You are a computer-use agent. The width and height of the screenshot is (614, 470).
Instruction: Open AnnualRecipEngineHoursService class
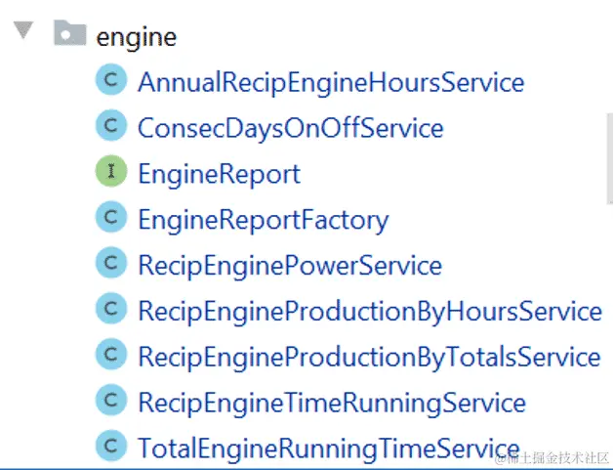tap(331, 83)
